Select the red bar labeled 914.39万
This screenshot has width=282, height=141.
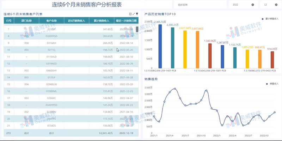[272, 60]
